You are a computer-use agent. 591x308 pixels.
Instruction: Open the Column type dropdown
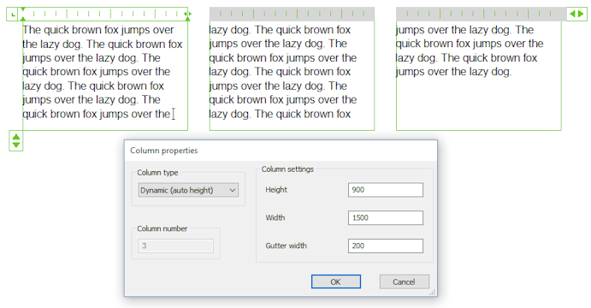[188, 191]
